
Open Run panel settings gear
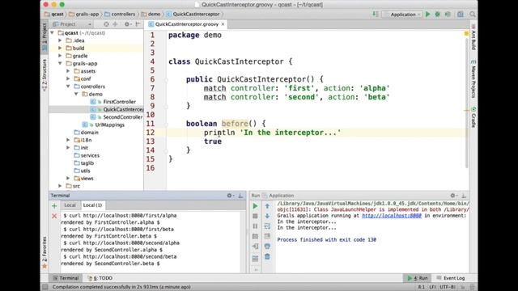pos(453,196)
